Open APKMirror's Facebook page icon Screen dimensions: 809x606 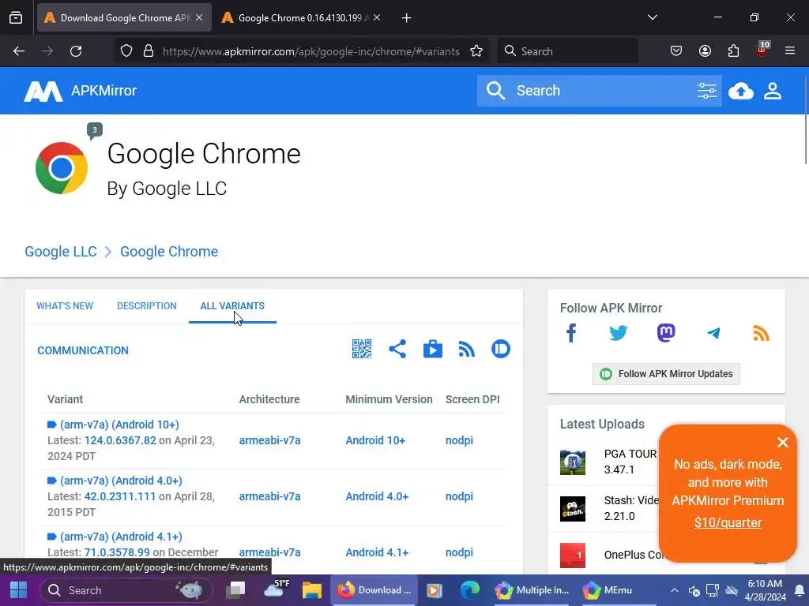click(x=570, y=333)
